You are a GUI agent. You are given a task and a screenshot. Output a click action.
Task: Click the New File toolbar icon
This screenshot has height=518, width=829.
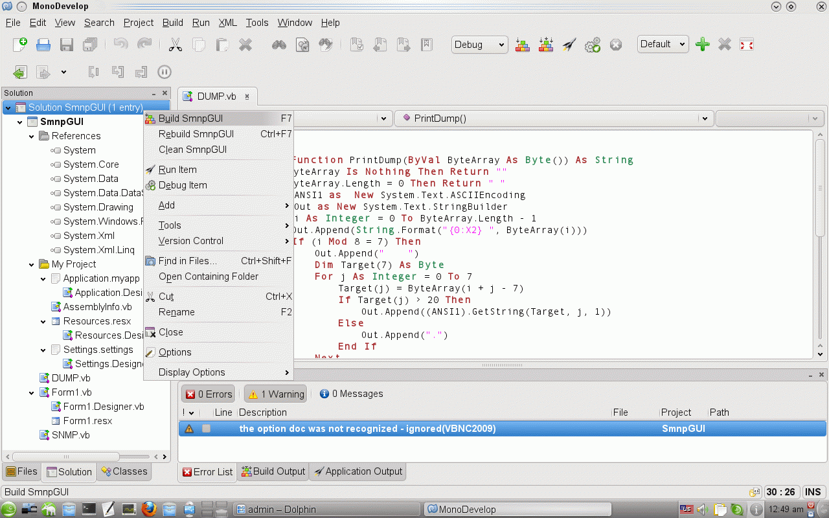click(20, 45)
